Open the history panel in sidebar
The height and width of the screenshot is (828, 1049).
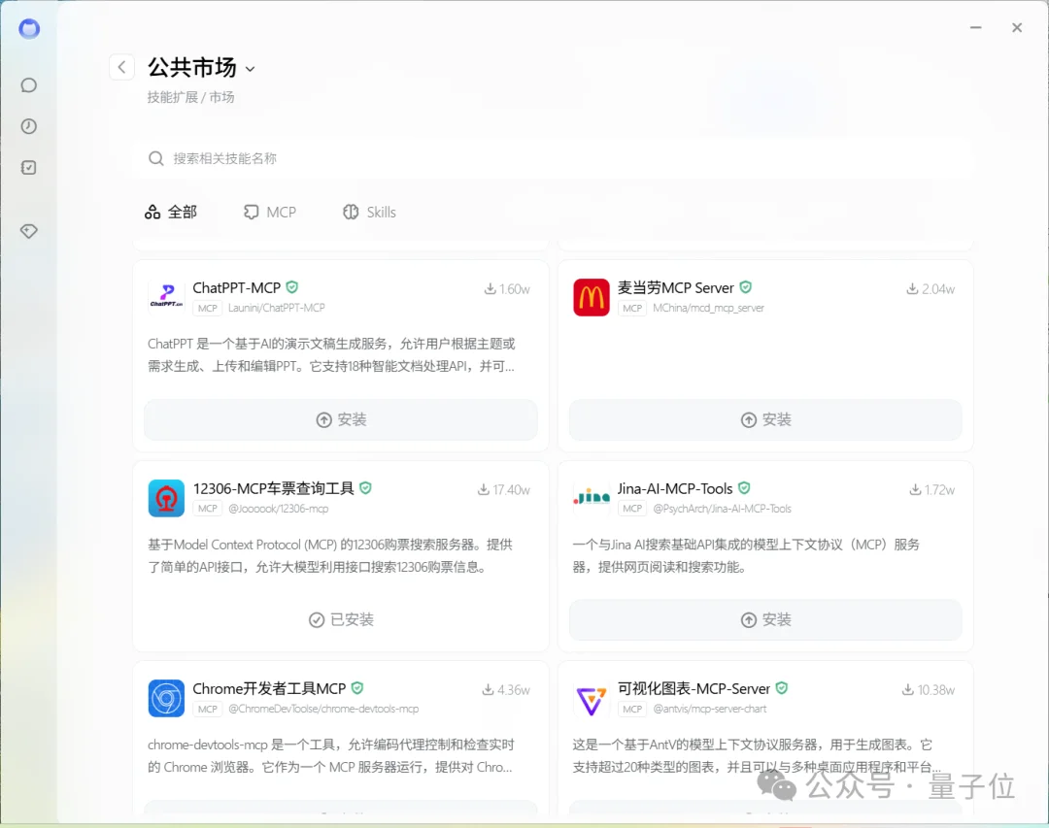point(28,125)
